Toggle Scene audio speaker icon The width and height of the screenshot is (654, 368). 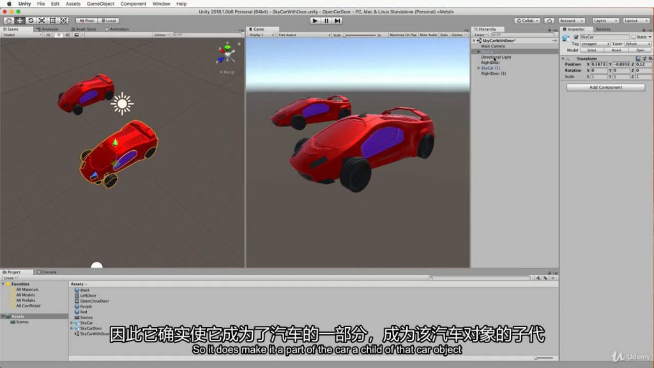pyautogui.click(x=67, y=35)
